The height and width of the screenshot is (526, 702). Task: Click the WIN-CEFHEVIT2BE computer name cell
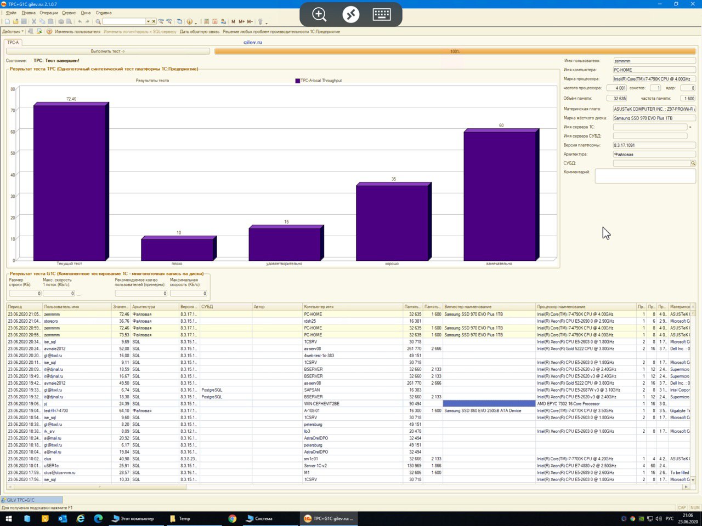point(353,404)
